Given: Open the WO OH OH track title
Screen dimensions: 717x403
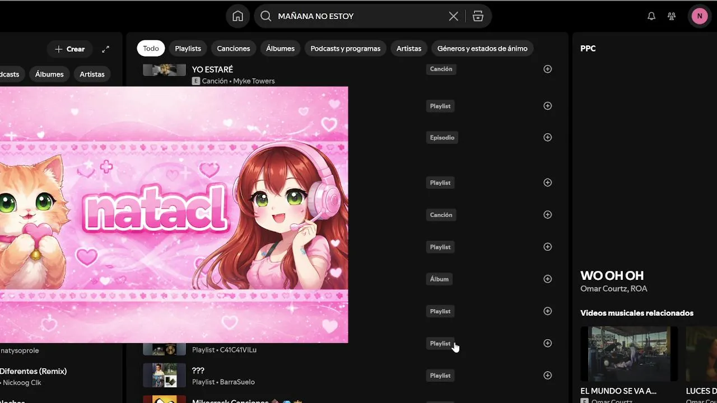Looking at the screenshot, I should (612, 275).
